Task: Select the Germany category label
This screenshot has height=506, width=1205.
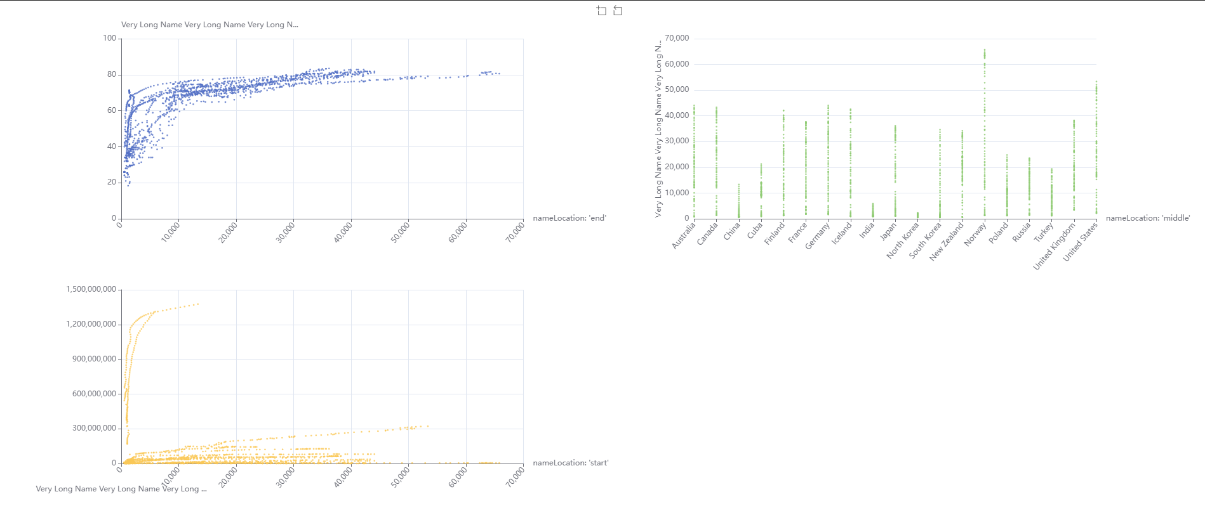Action: click(817, 236)
